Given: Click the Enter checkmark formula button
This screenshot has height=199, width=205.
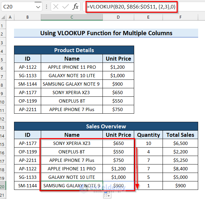Looking at the screenshot, I should pyautogui.click(x=66, y=7).
